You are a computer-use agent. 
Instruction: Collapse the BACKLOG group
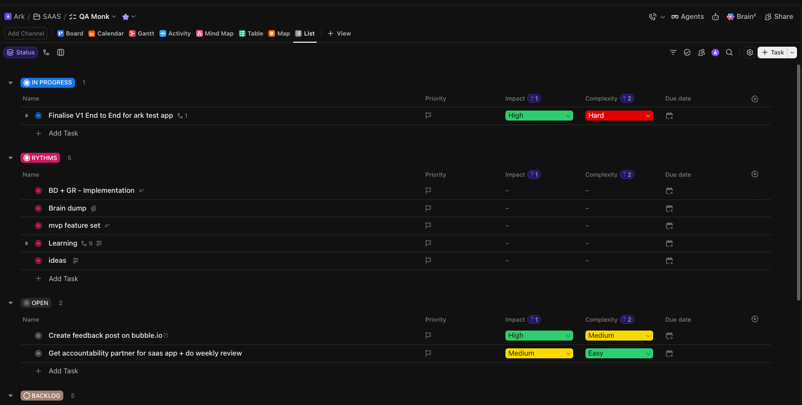11,396
